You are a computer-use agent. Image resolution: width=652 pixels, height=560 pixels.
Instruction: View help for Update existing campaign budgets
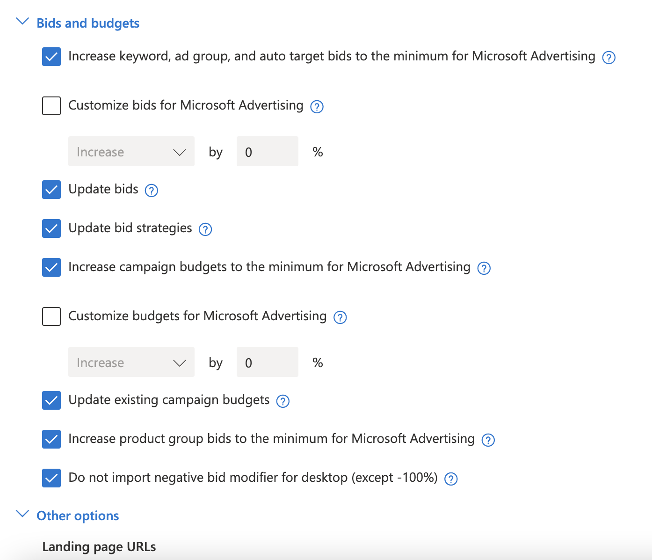coord(283,401)
